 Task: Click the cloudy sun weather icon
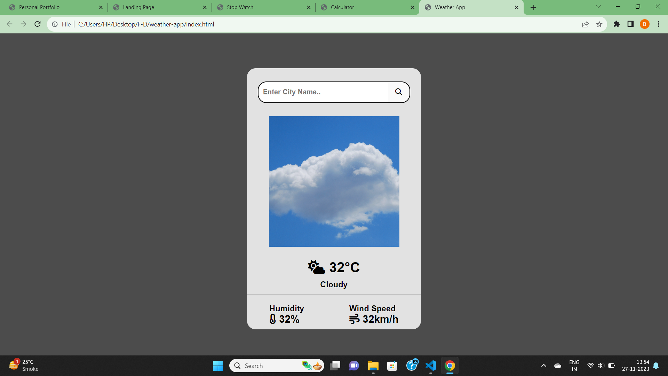(x=316, y=267)
